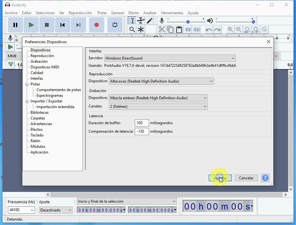Click the red Record button
This screenshot has height=225, width=296.
tap(96, 25)
